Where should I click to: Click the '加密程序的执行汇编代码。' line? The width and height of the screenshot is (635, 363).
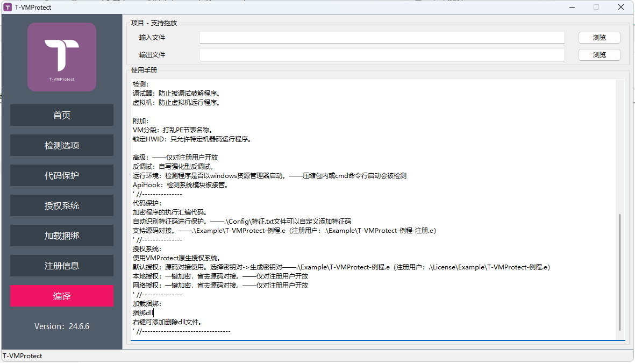click(x=170, y=212)
